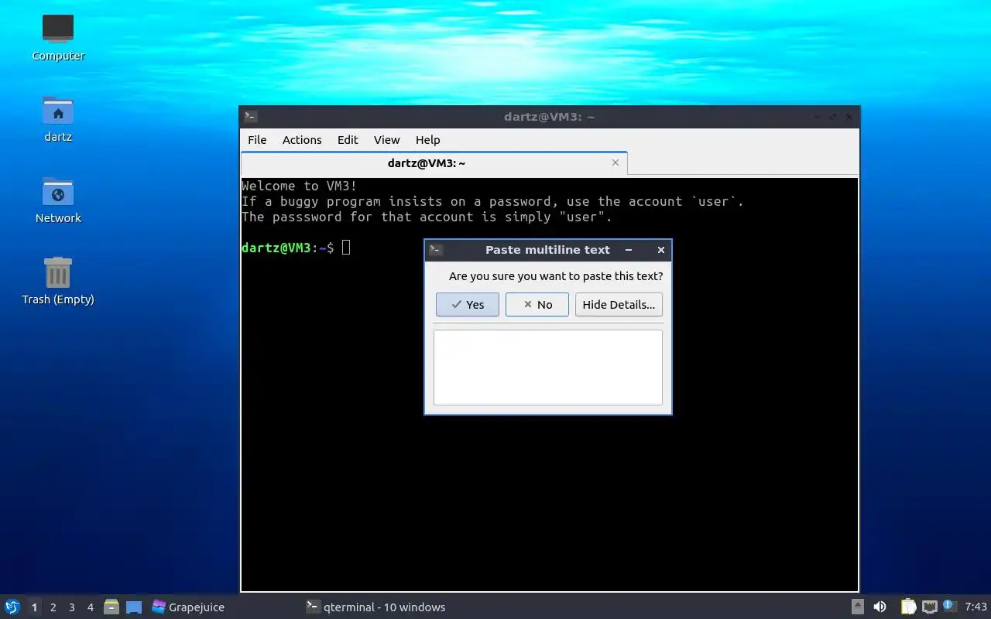Click the dartz@VM3 shell prompt
The image size is (991, 619).
coord(287,248)
